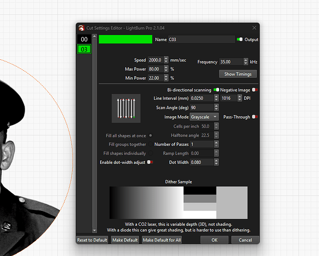Click the Max Power value field
The height and width of the screenshot is (256, 319).
click(155, 69)
